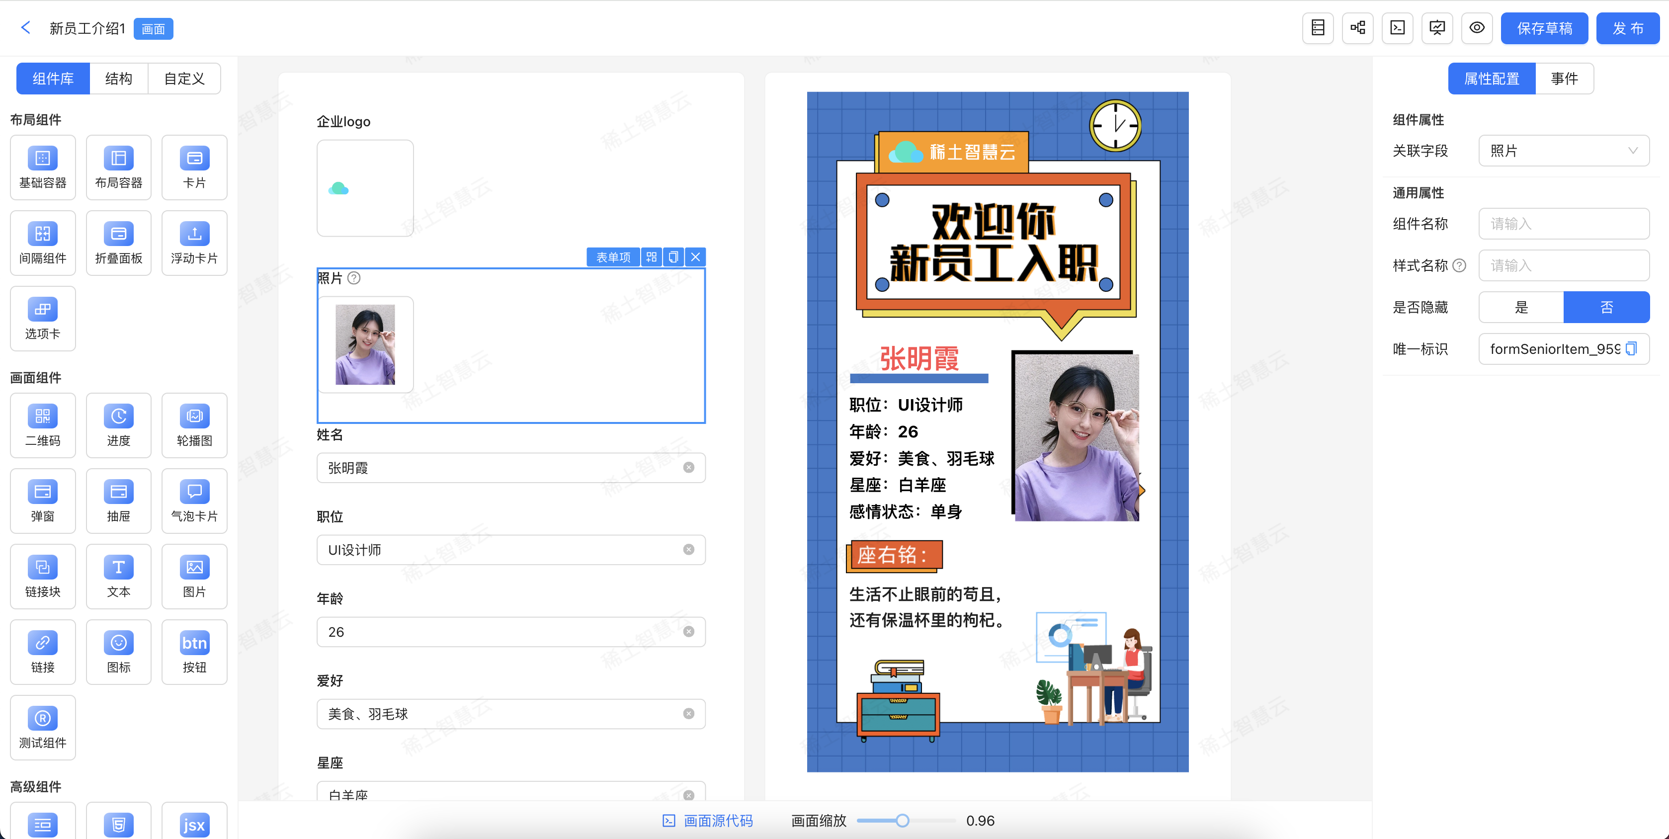The width and height of the screenshot is (1669, 839).
Task: Set 是否隐藏 to 否
Action: pyautogui.click(x=1606, y=307)
